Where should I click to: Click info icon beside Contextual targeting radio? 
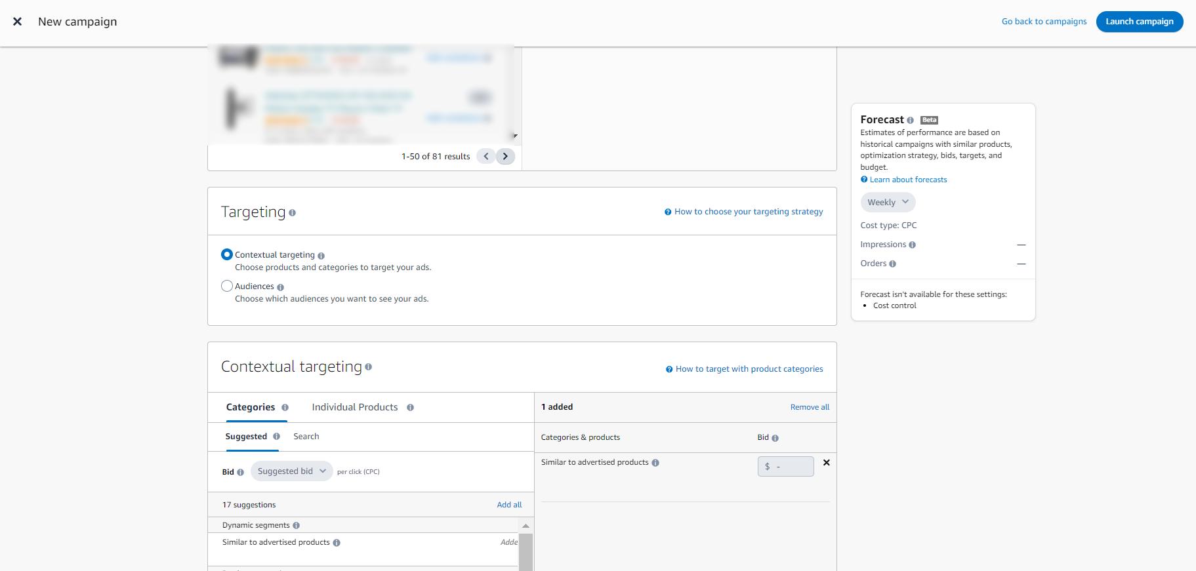[321, 256]
